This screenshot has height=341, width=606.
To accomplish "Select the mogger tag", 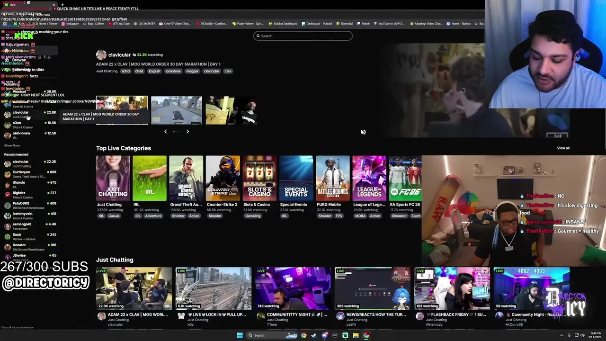I will [x=192, y=71].
